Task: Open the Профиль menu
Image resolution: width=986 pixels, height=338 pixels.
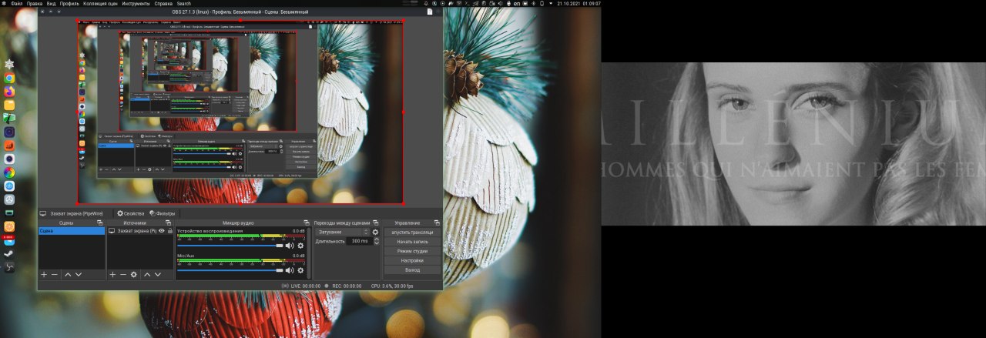Action: click(x=69, y=4)
